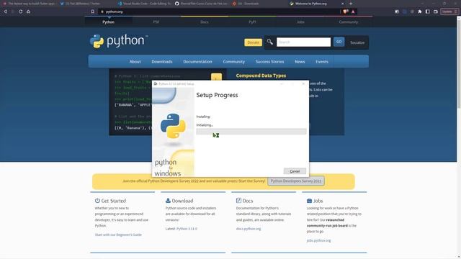
Task: Select the Python top-bar tab
Action: (x=108, y=22)
